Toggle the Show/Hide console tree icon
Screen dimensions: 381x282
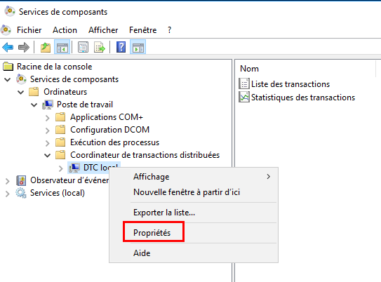tap(62, 47)
